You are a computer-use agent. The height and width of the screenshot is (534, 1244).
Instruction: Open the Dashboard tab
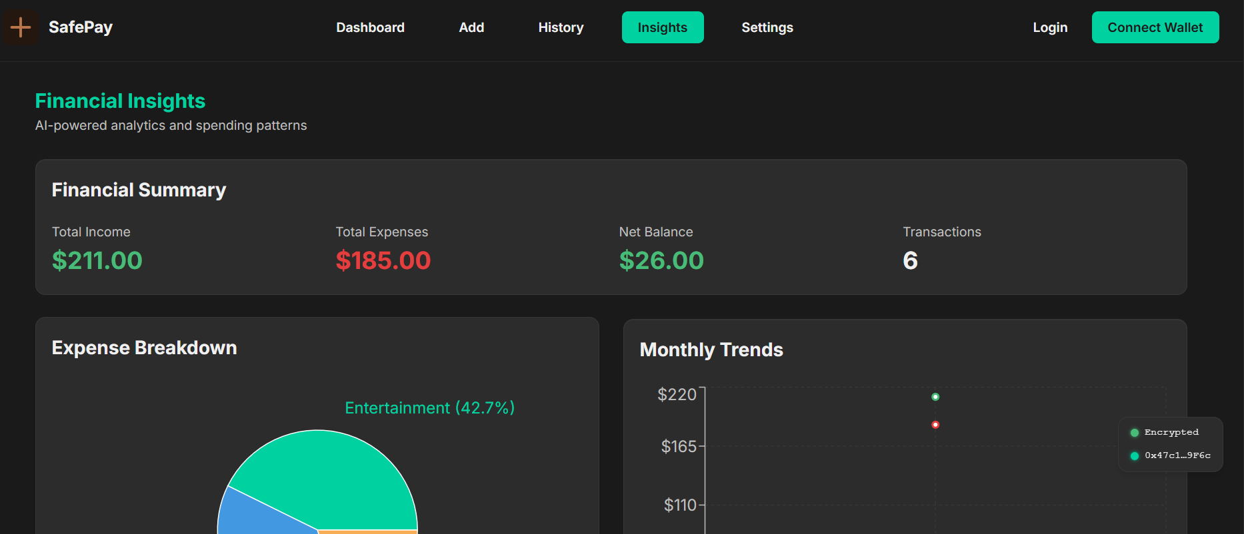click(x=370, y=27)
